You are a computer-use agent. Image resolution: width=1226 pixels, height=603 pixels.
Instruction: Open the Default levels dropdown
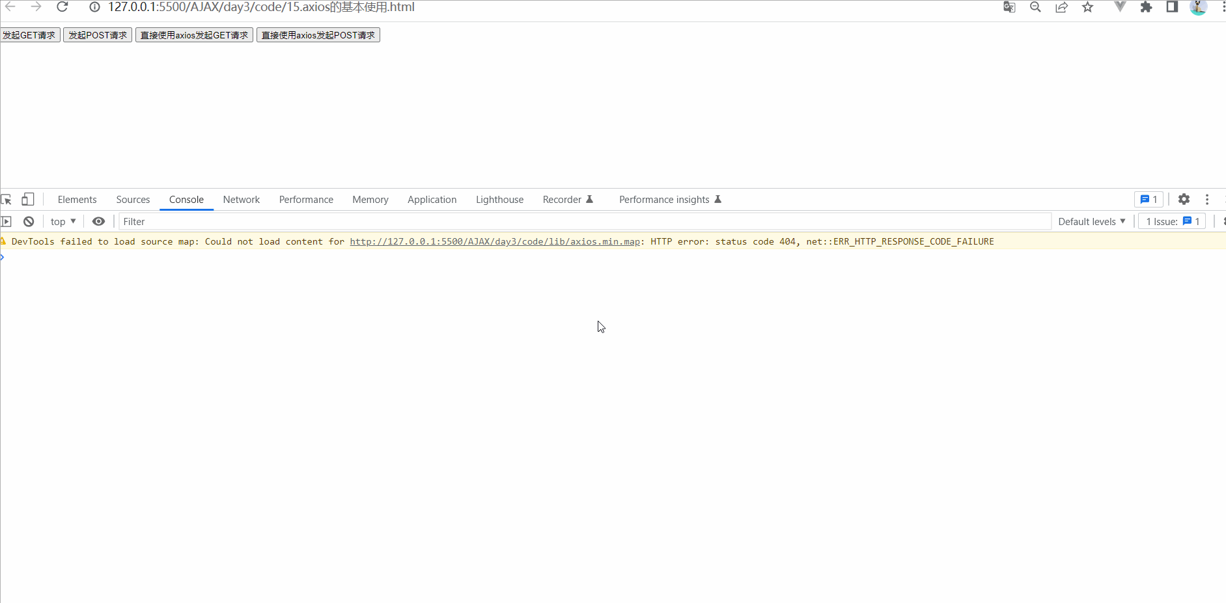[x=1091, y=221]
